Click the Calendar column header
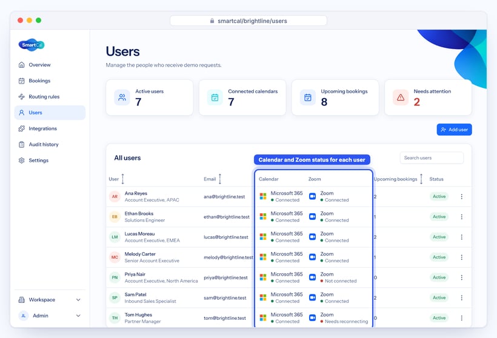Viewport: 497px width, 338px height. (269, 179)
